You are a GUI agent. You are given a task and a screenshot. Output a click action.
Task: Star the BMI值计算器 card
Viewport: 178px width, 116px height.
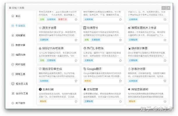(165, 60)
